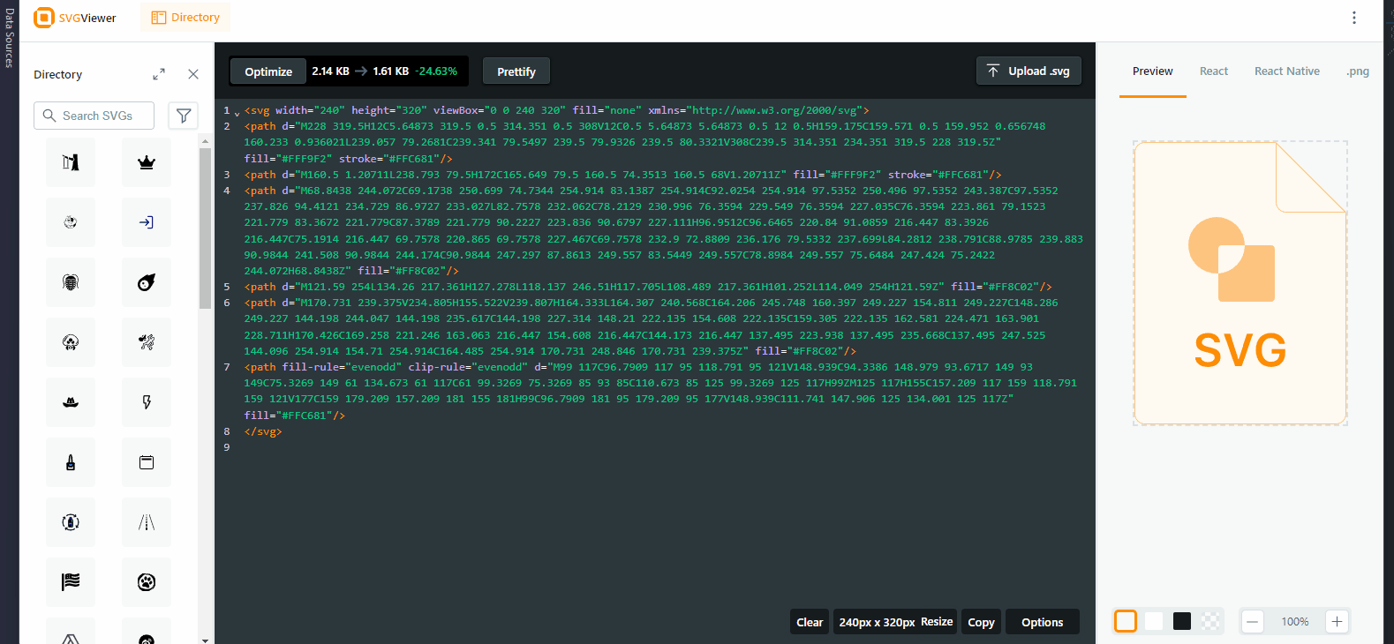Screen dimensions: 1394x644
Task: Click the closing </svg> tag line
Action: pos(263,431)
